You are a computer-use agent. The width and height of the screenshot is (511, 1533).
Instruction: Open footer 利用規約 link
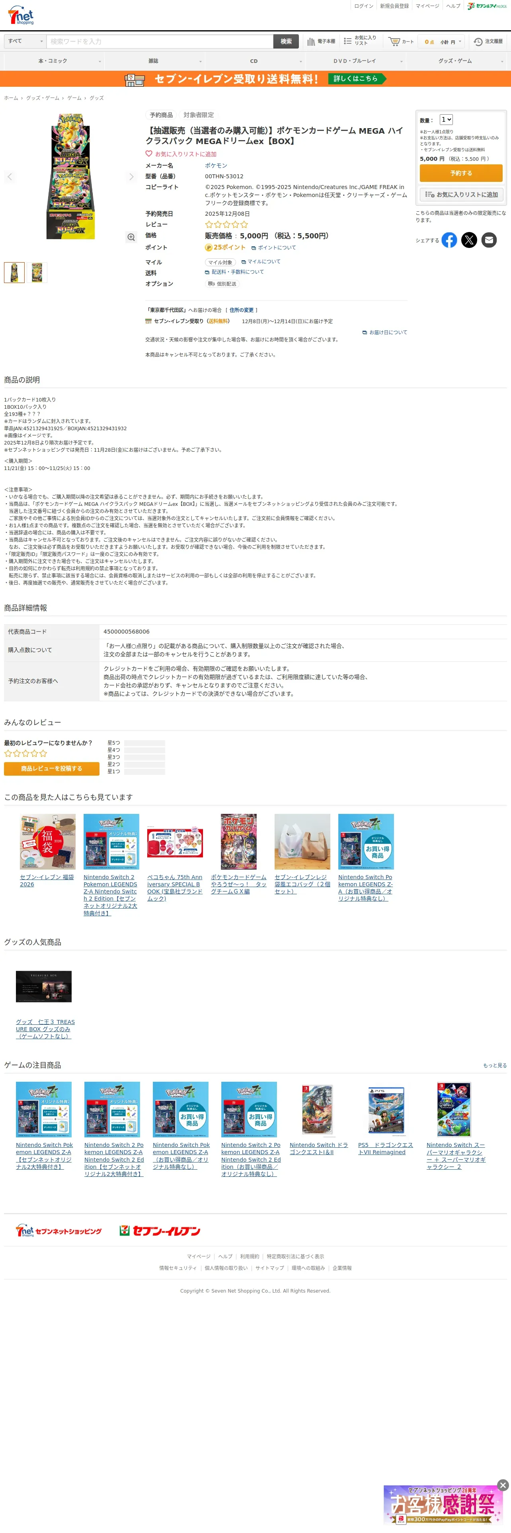point(250,1256)
